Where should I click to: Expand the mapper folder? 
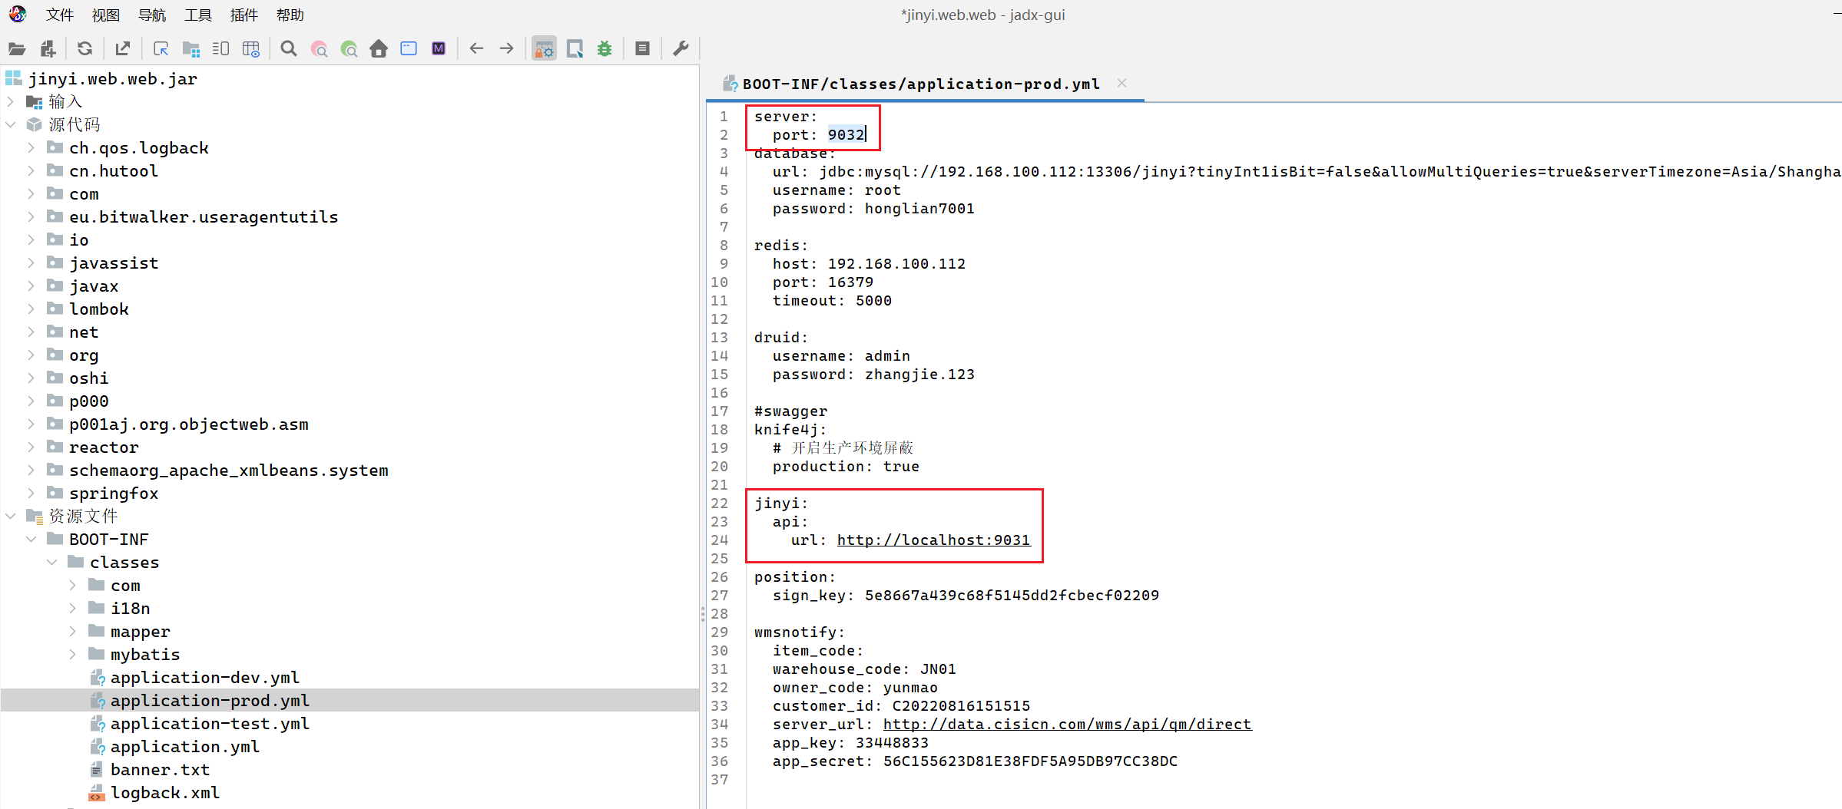click(x=72, y=631)
